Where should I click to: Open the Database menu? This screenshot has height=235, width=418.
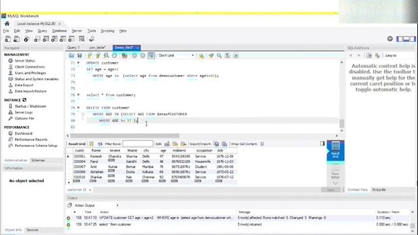(59, 31)
